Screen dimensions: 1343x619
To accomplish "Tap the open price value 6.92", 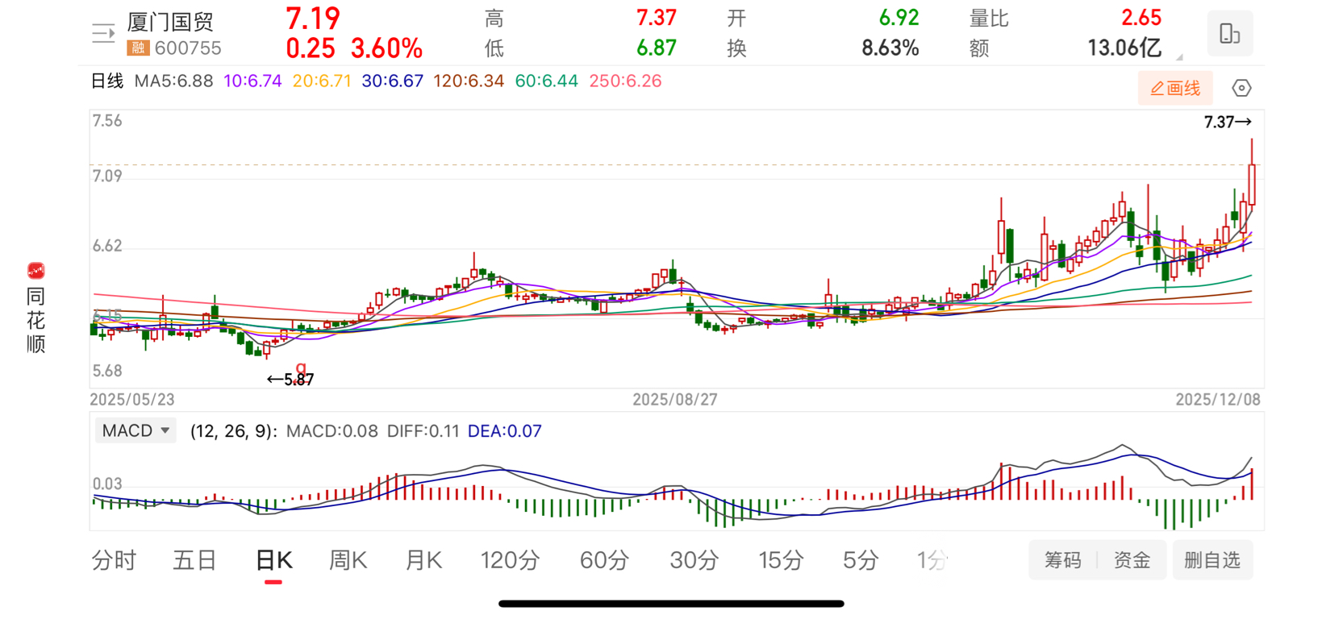I will click(x=899, y=18).
